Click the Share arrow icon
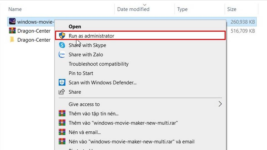Screen dimensions: 267x150 click(62, 92)
